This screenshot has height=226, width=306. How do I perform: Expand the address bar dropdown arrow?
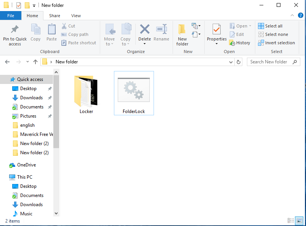tap(231, 61)
